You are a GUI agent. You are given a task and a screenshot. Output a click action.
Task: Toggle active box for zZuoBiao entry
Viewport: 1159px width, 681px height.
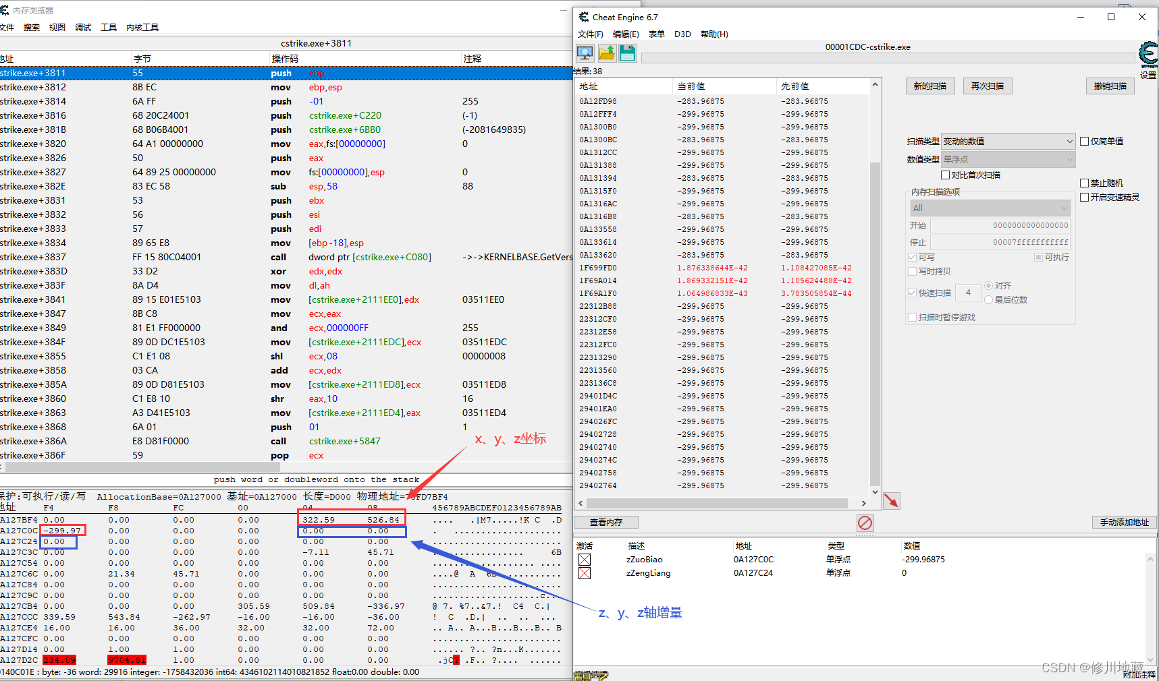click(585, 560)
